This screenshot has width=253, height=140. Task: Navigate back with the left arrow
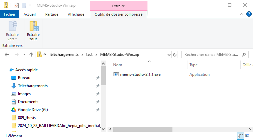click(7, 55)
